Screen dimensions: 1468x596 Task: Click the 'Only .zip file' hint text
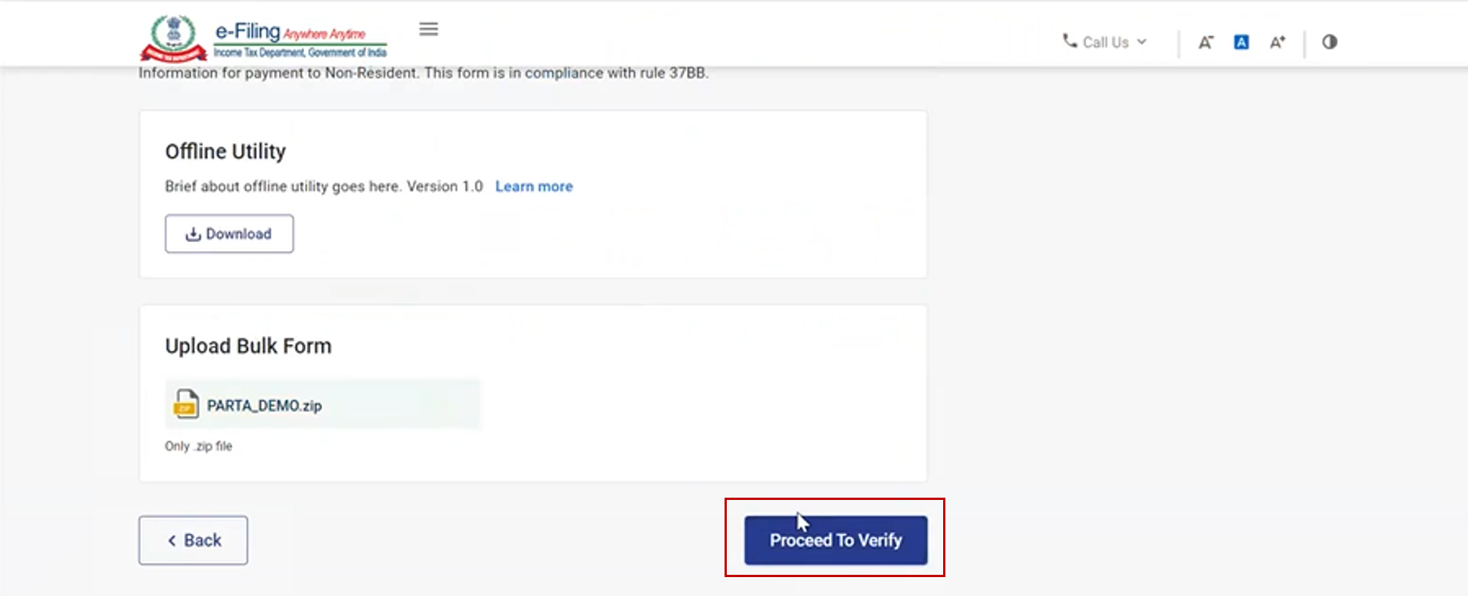click(198, 446)
